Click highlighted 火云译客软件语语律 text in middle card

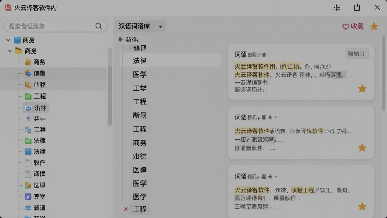click(260, 131)
